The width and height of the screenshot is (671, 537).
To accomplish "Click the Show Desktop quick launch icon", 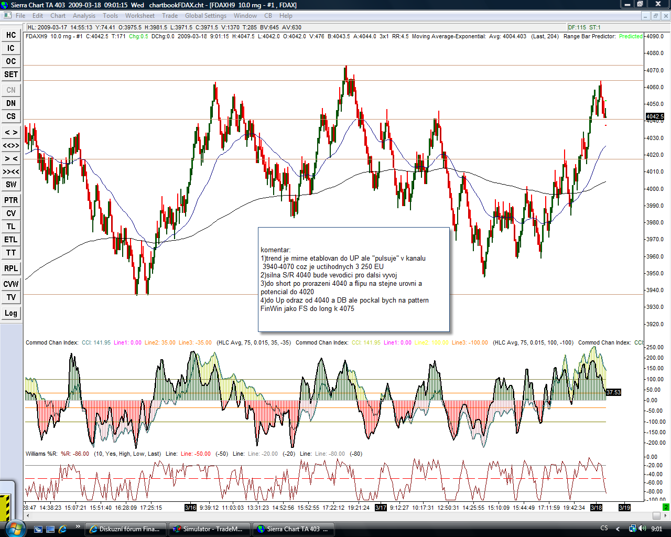I will tap(50, 529).
